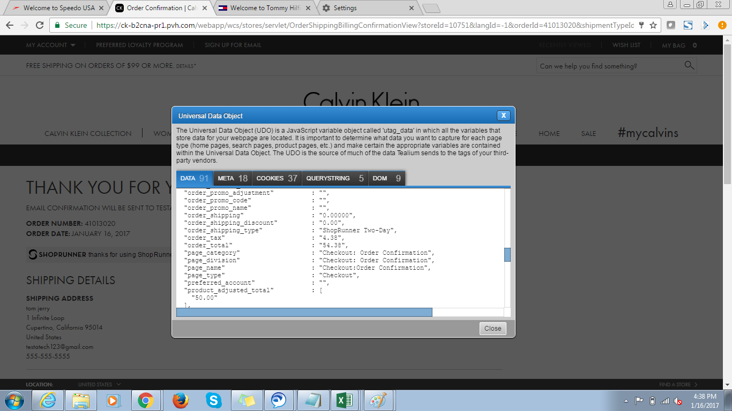
Task: Open Firefox from the taskbar
Action: (x=181, y=400)
